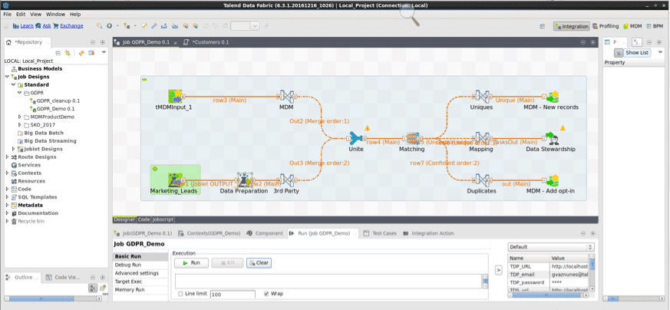Click the Clear button

pos(259,263)
